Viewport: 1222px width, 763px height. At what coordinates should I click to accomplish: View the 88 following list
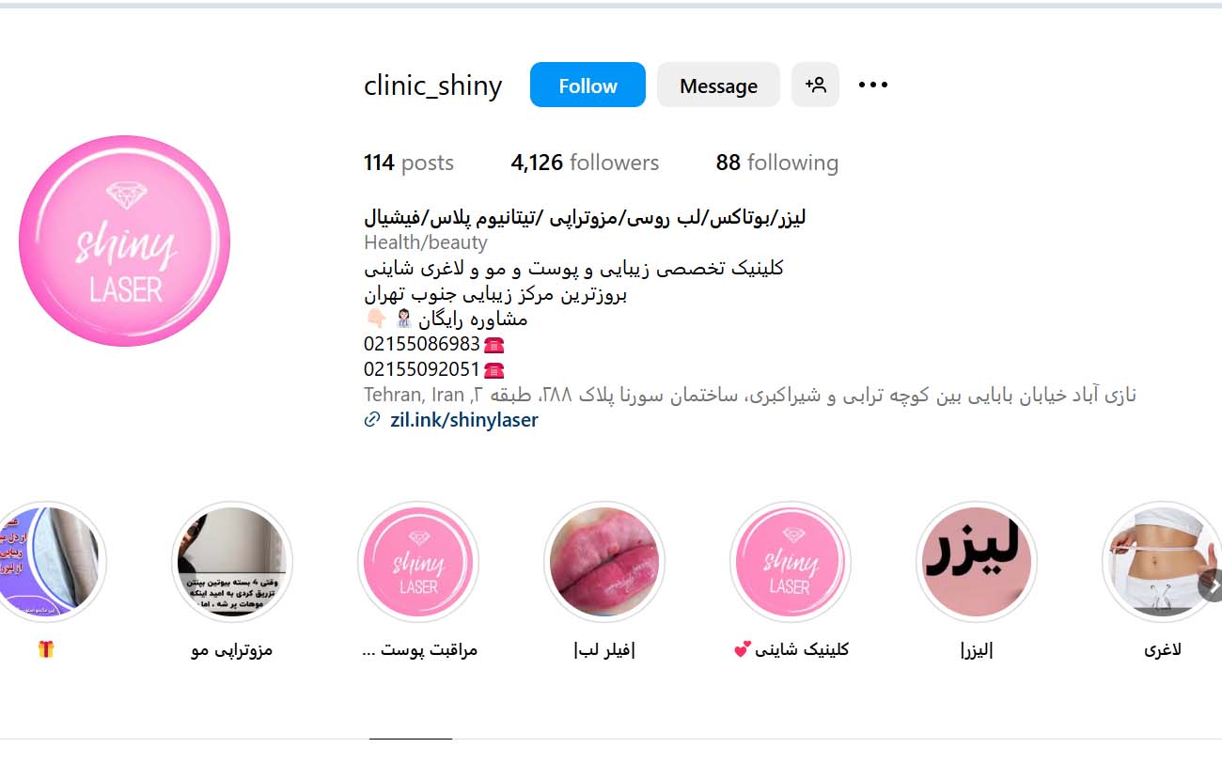(x=776, y=163)
